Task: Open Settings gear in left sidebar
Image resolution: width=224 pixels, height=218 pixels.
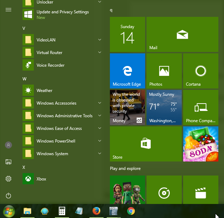Action: (x=8, y=179)
